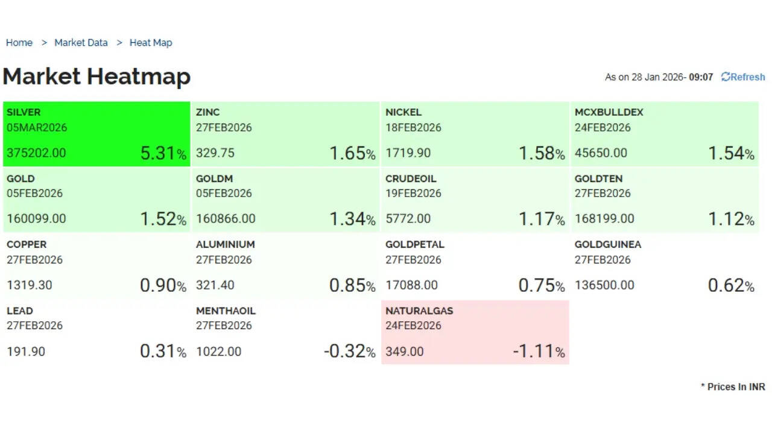Click the Heat Map breadcrumb
This screenshot has width=772, height=434.
(151, 43)
